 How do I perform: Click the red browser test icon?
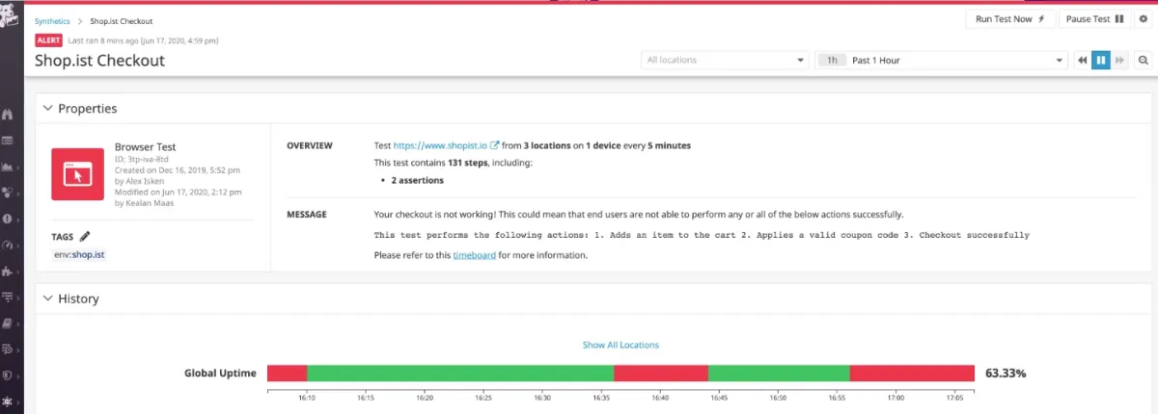coord(77,173)
